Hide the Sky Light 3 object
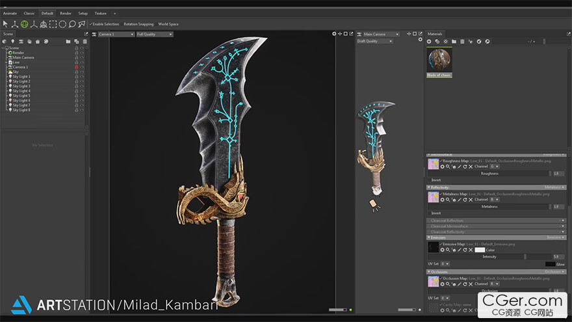Image resolution: width=572 pixels, height=322 pixels. click(x=82, y=86)
